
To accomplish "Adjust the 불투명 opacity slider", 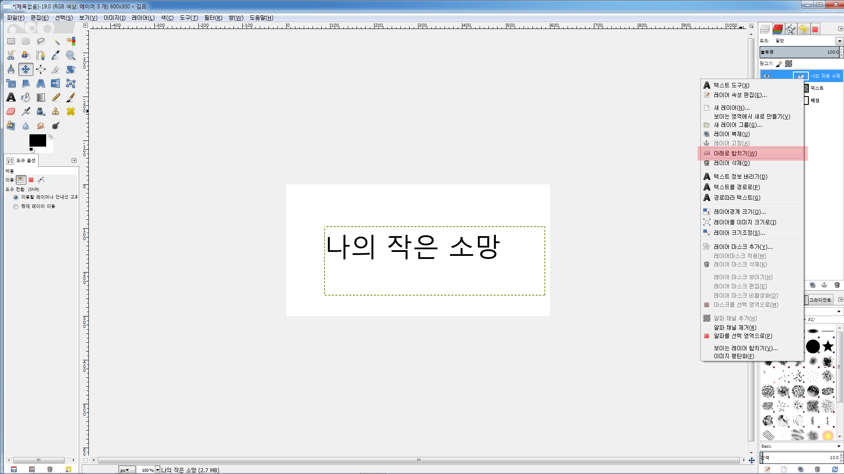I will coord(800,52).
